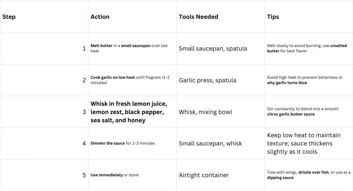The width and height of the screenshot is (353, 191).
Task: Select the "Melt butter in a small saucepan" cell
Action: click(129, 48)
